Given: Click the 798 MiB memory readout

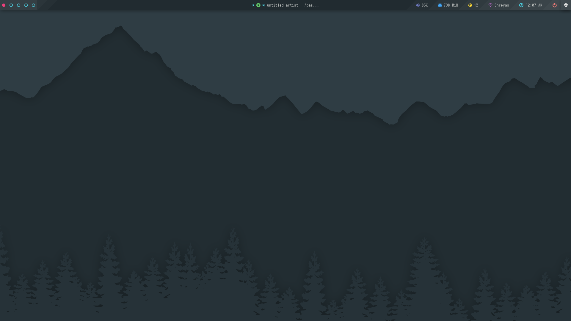Looking at the screenshot, I should pos(451,5).
